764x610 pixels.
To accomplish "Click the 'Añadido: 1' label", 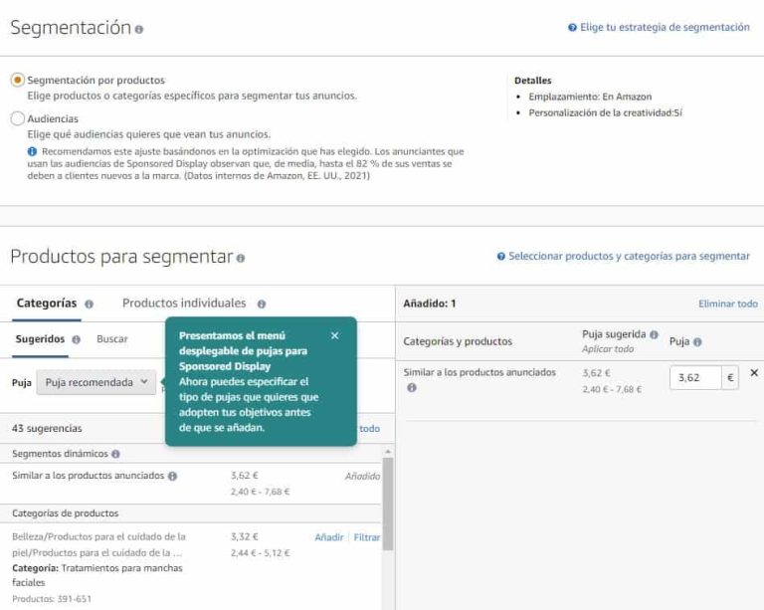I will pyautogui.click(x=430, y=304).
